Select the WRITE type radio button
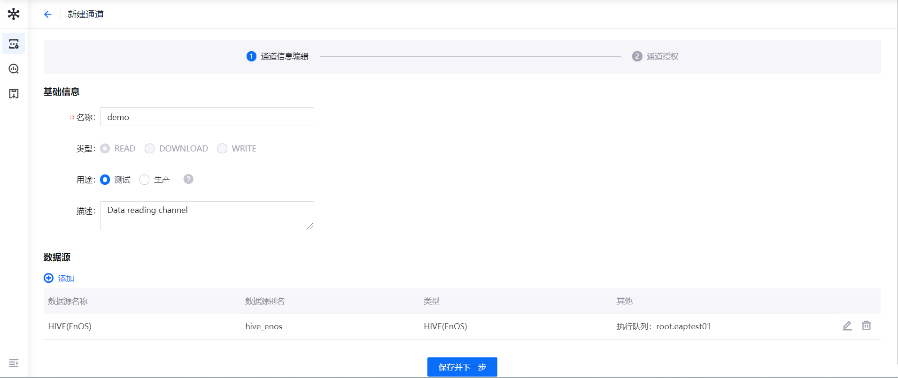Viewport: 898px width, 378px height. click(x=222, y=148)
